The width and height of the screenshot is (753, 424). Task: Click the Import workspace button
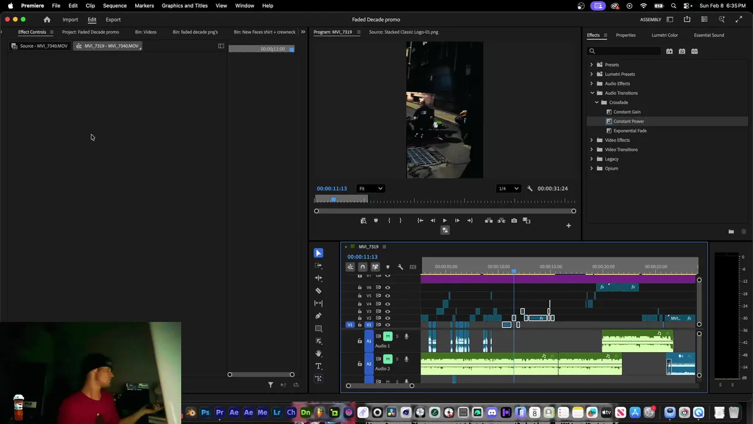tap(70, 19)
